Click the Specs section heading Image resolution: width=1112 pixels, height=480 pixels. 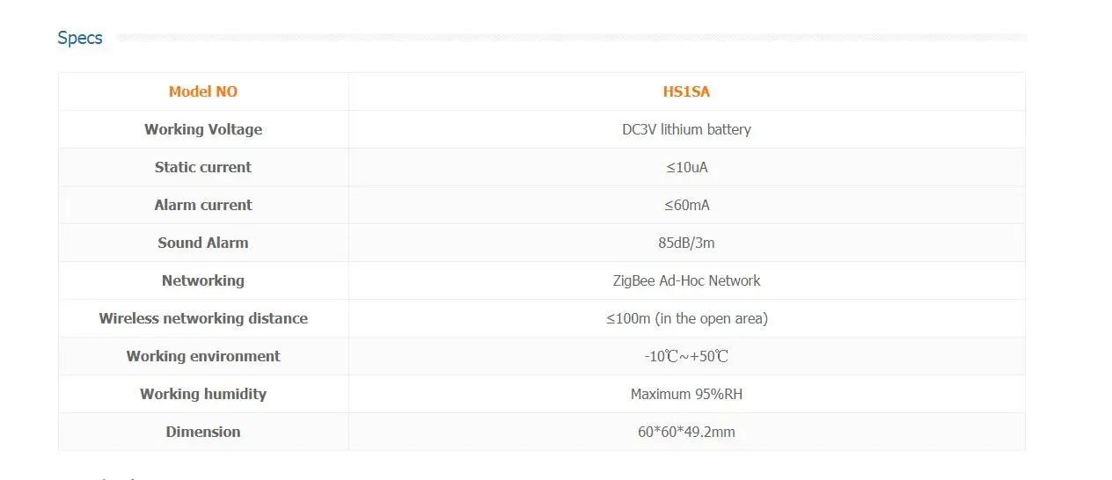[80, 38]
